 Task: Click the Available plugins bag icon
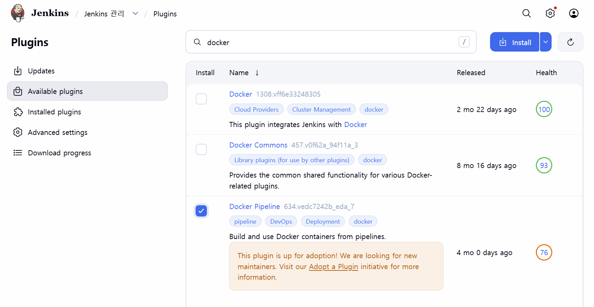click(18, 91)
